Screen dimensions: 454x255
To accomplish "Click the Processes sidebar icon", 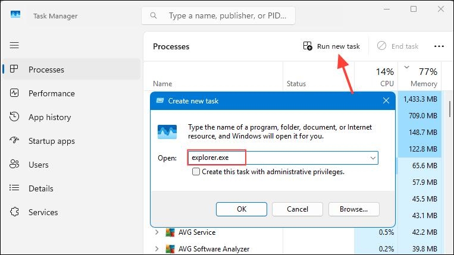I will (x=14, y=69).
